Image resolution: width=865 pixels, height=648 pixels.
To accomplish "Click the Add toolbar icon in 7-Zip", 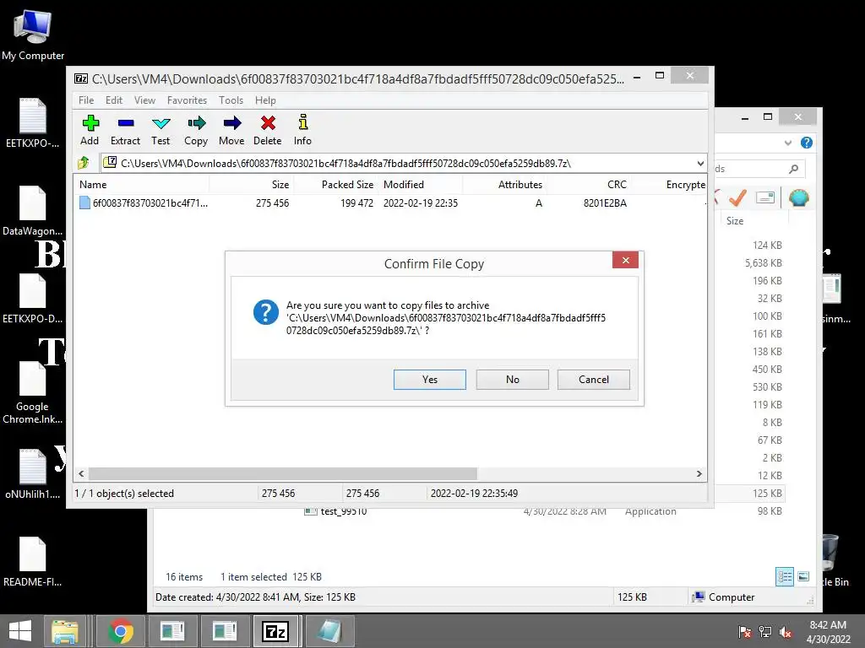I will 90,130.
